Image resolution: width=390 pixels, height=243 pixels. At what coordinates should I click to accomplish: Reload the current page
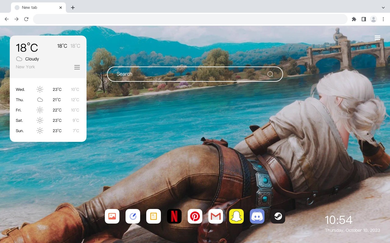(x=26, y=19)
